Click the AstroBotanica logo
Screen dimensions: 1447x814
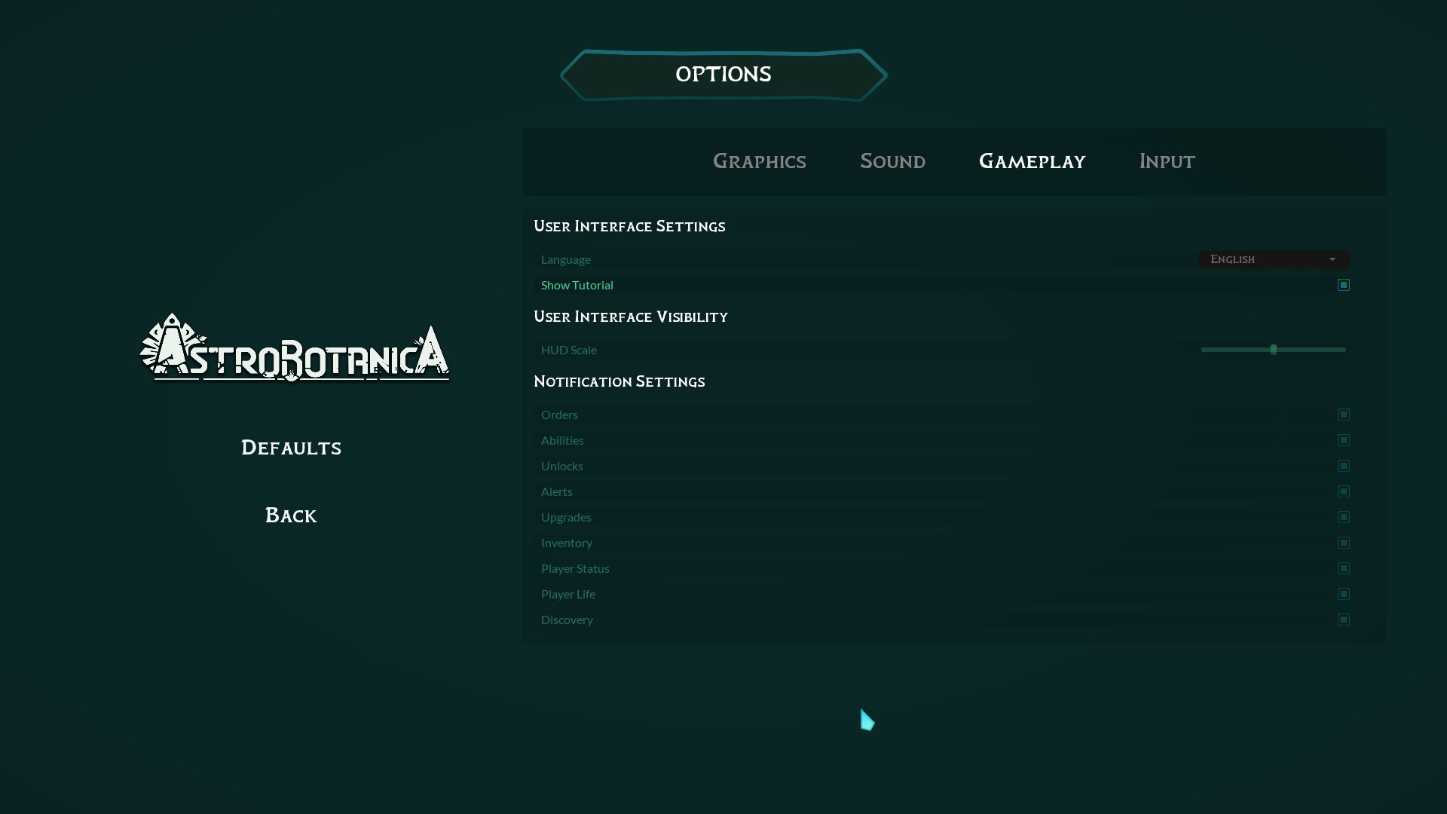coord(294,350)
